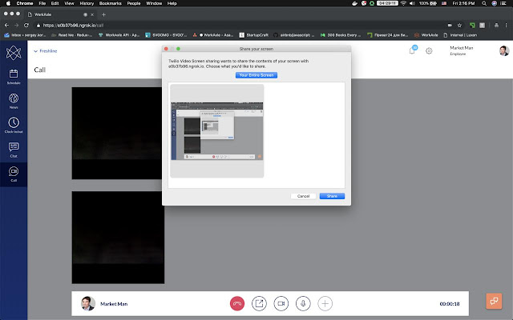Open Schedule in the left sidebar

14,77
